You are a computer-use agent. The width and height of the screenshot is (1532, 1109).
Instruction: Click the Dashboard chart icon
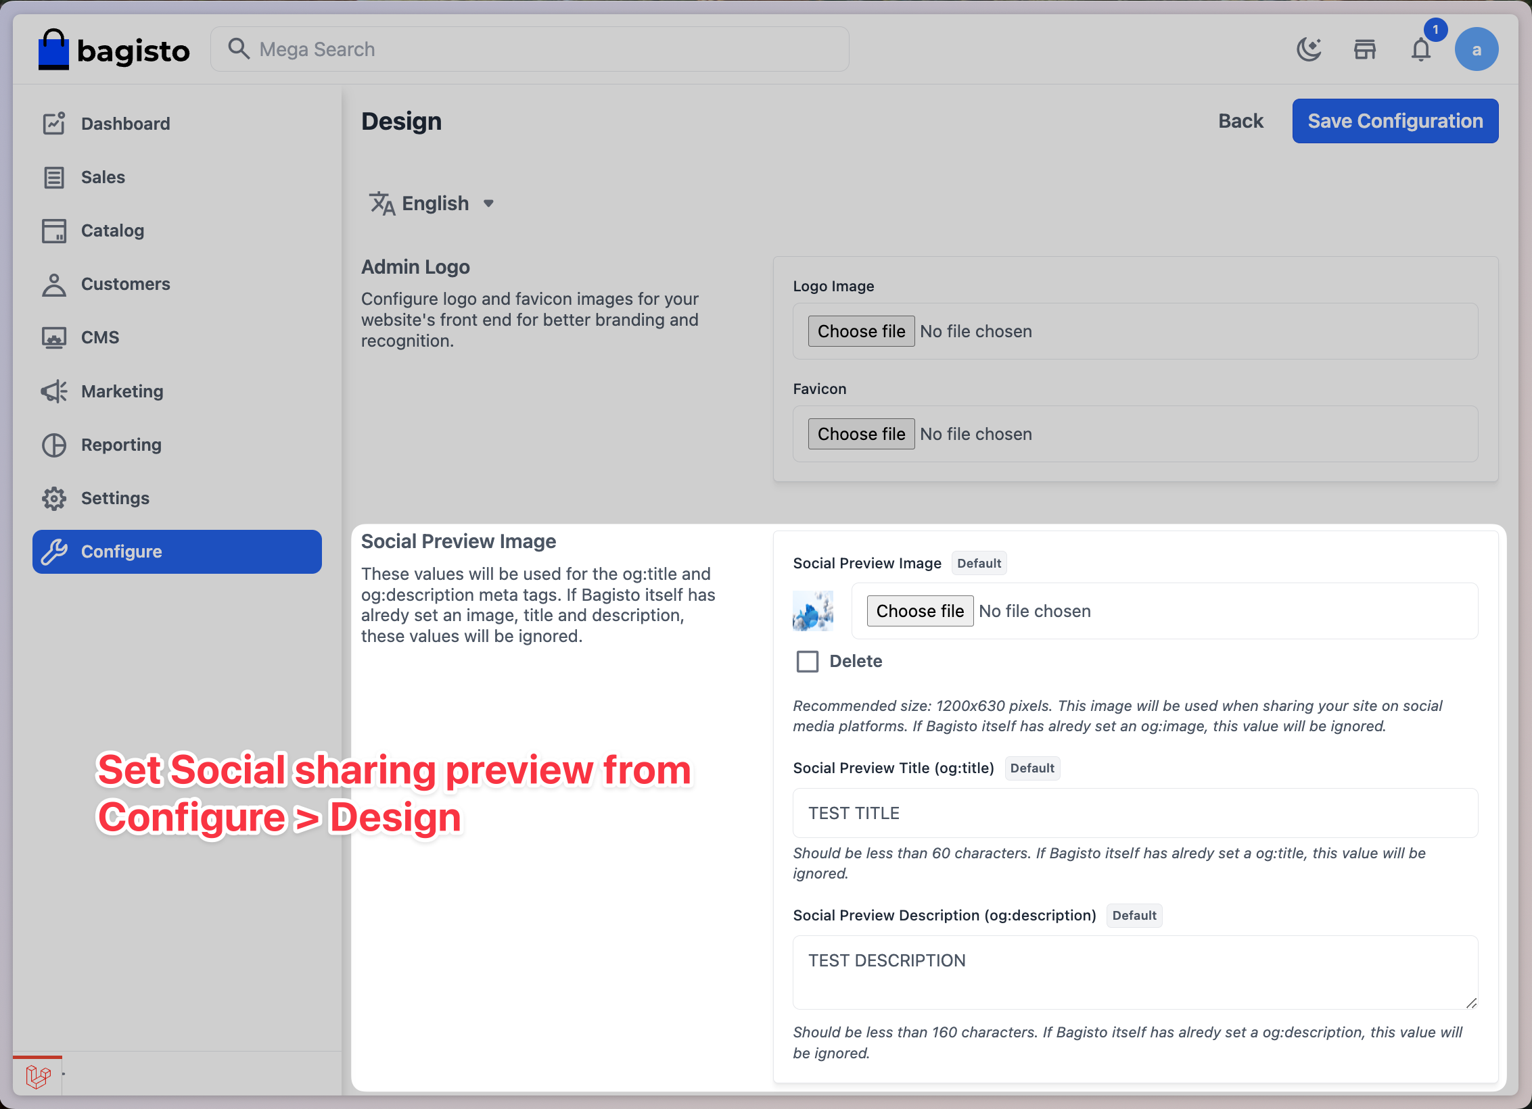(54, 124)
